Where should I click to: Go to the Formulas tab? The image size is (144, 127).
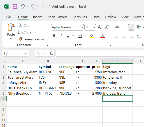point(80,17)
